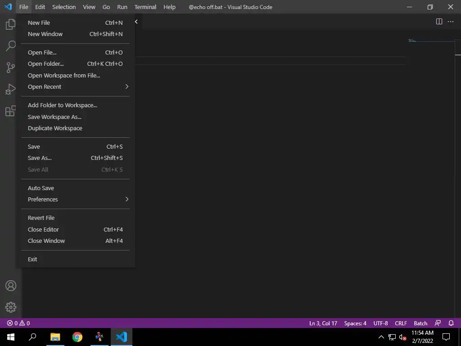Choose Duplicate Workspace
The width and height of the screenshot is (461, 346).
tap(75, 128)
